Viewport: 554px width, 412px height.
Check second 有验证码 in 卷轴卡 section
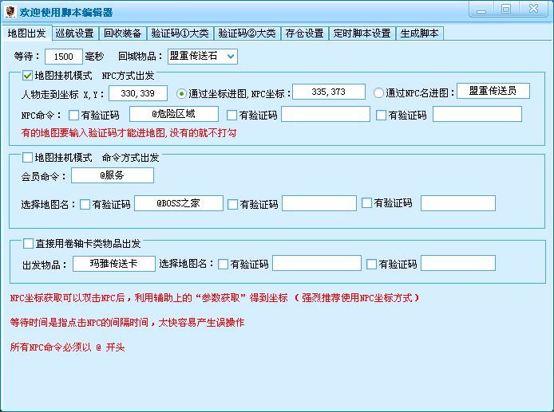[x=371, y=265]
